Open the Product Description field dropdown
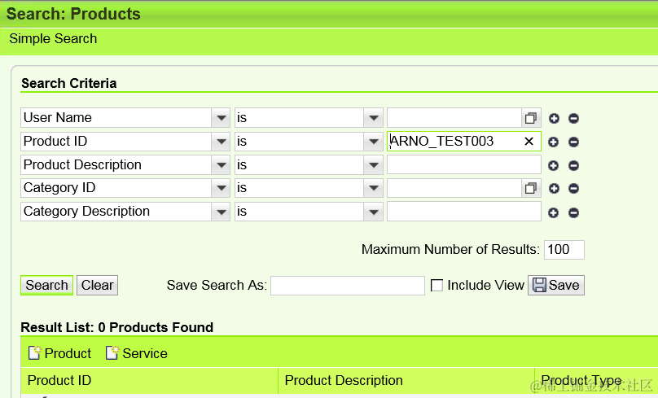The width and height of the screenshot is (658, 398). [221, 165]
